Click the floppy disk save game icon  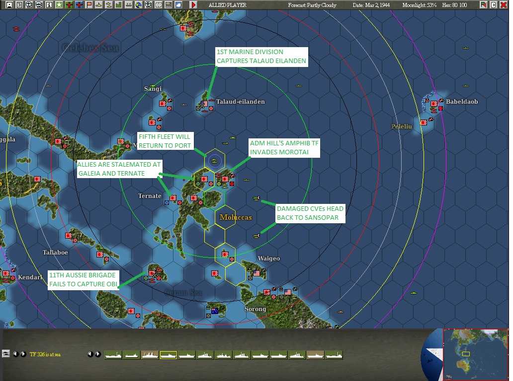pyautogui.click(x=9, y=4)
